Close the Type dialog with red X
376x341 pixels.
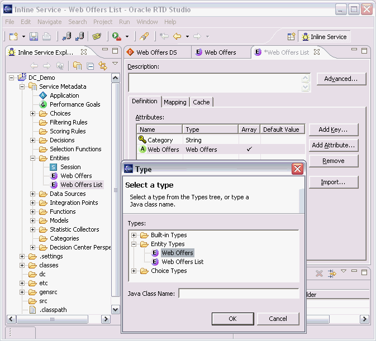tap(298, 169)
